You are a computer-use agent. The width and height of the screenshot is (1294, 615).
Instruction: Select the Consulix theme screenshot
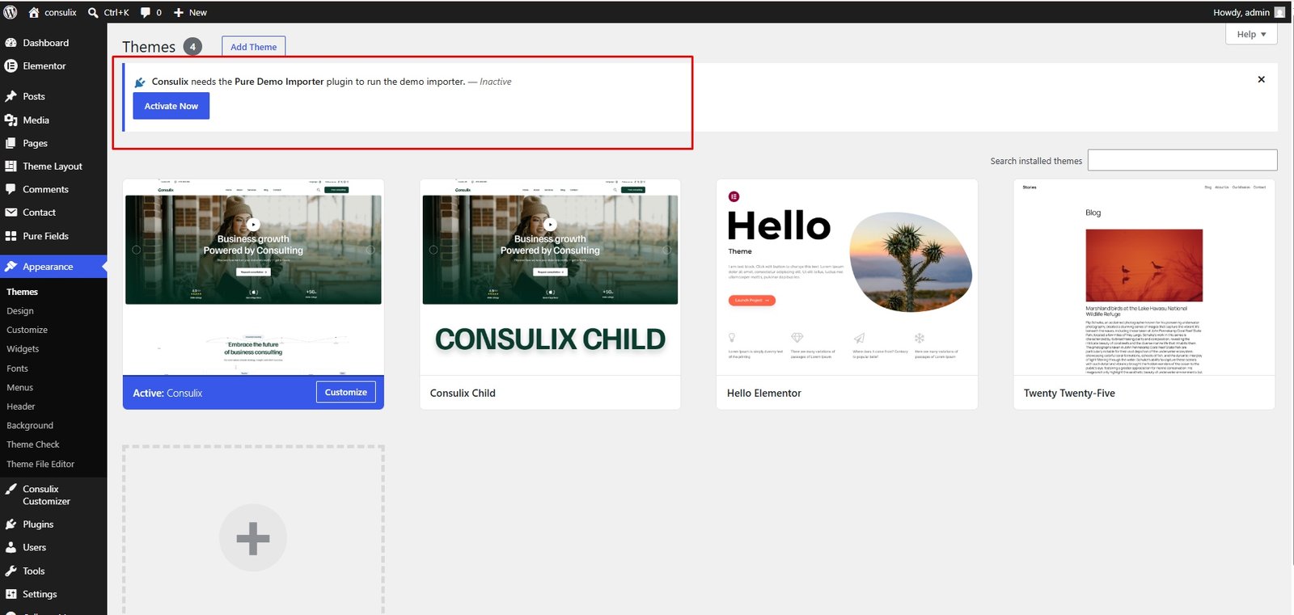click(253, 277)
